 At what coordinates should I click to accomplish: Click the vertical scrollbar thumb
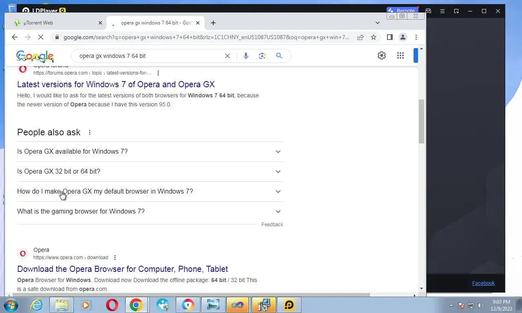pos(421,121)
